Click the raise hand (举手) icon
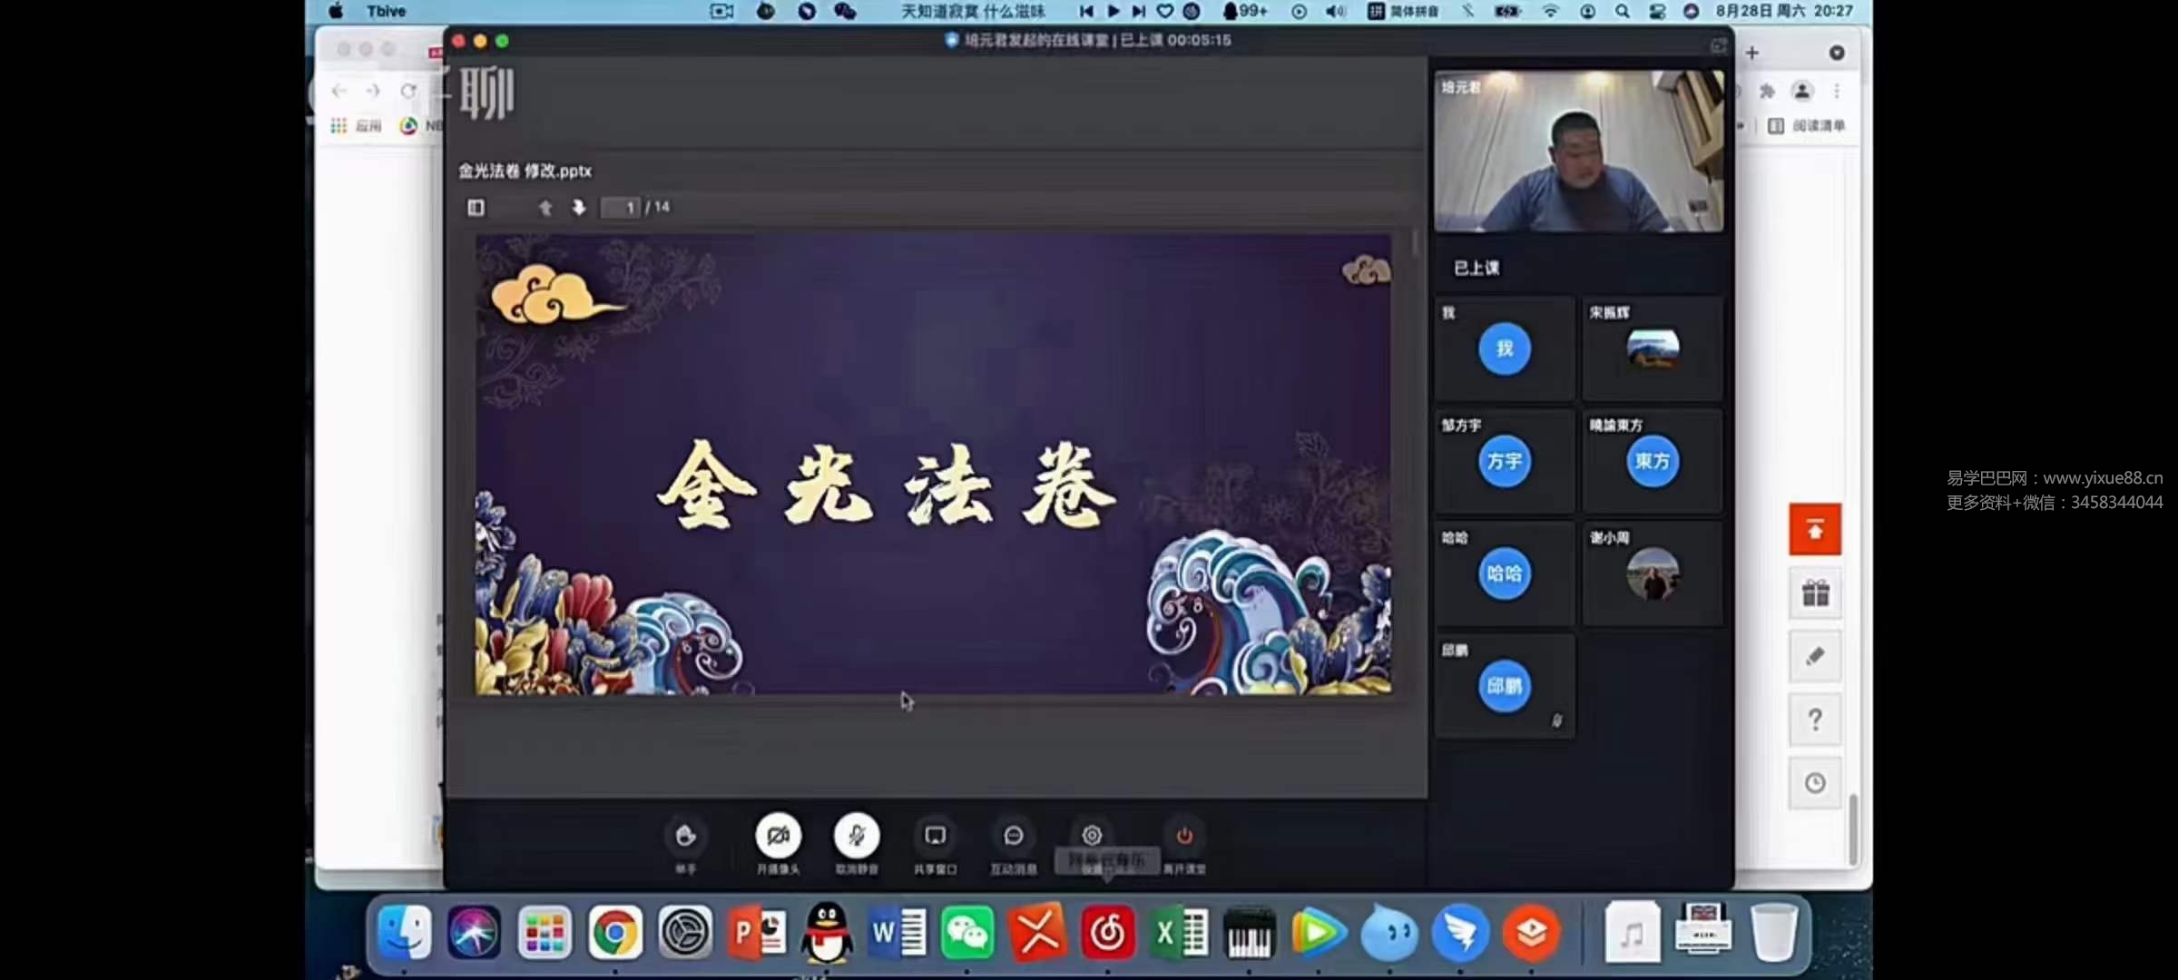 pyautogui.click(x=685, y=835)
